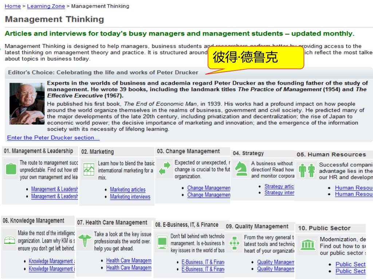Select the 08. E-Business, IT, & Finance heading
This screenshot has height=279, width=373.
187,225
